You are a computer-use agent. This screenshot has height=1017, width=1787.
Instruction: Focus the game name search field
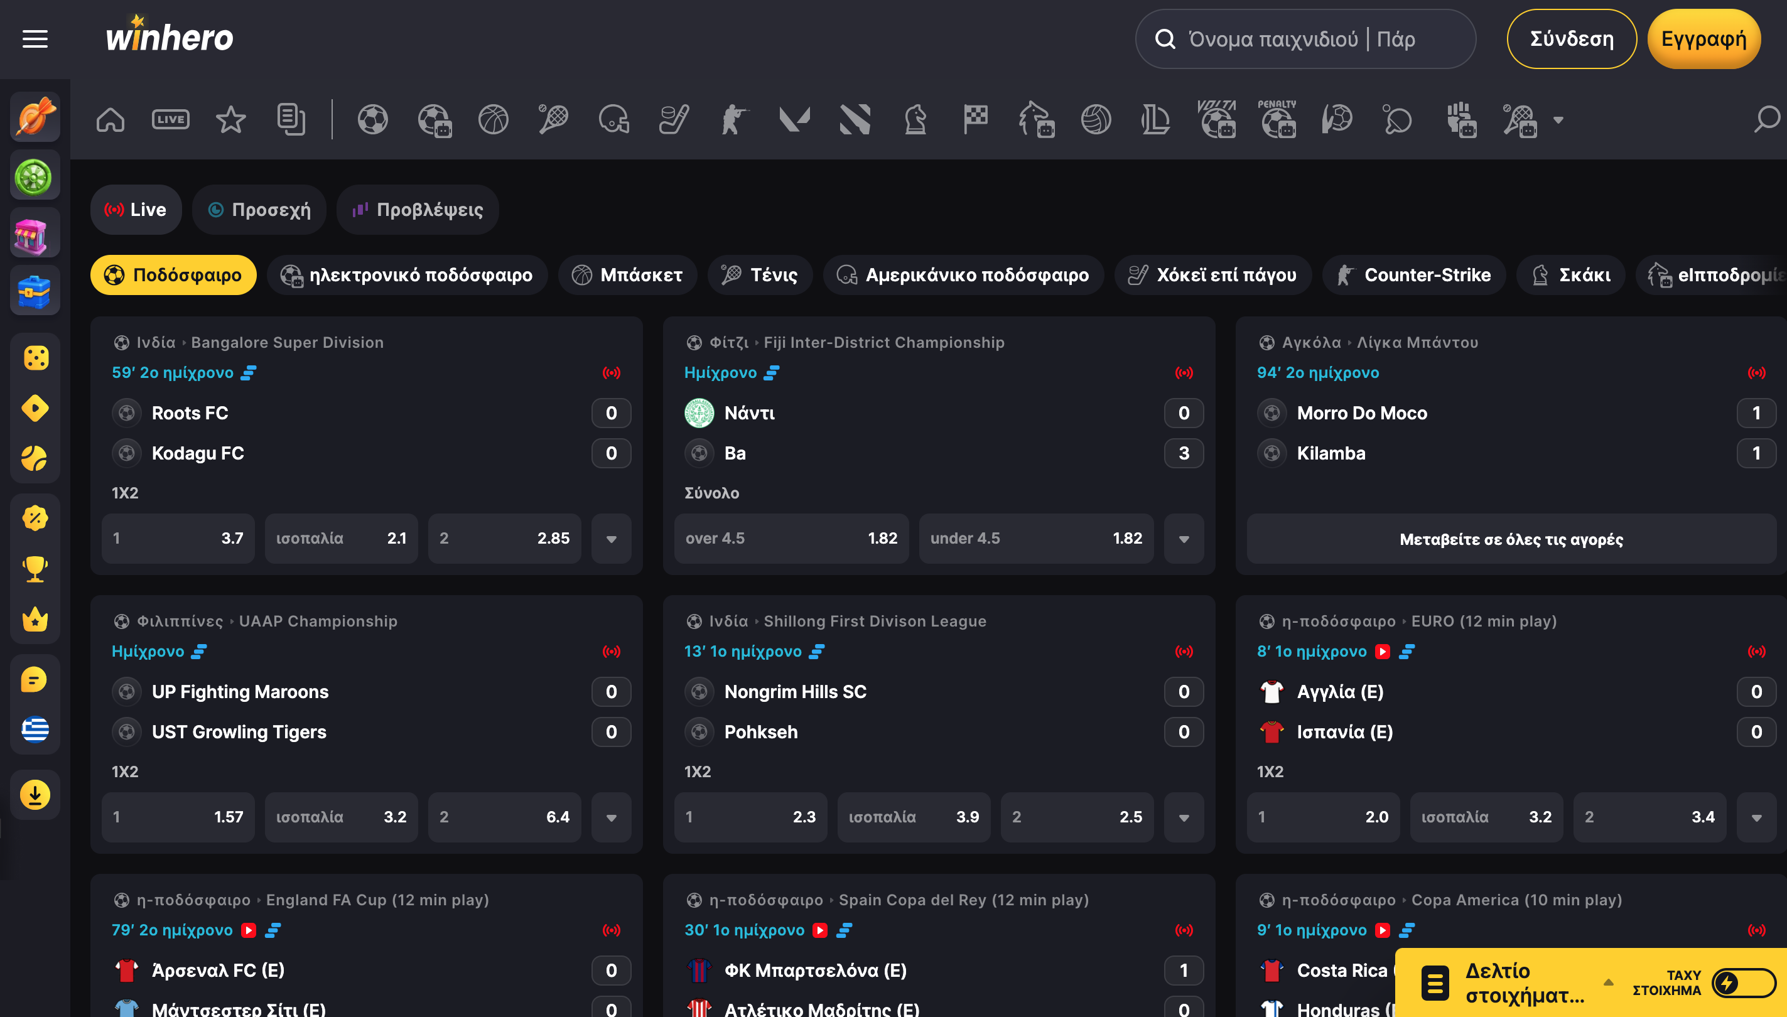pyautogui.click(x=1305, y=39)
